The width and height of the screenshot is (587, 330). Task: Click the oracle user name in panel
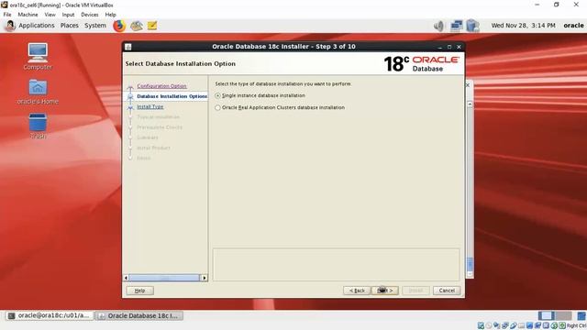coord(573,26)
